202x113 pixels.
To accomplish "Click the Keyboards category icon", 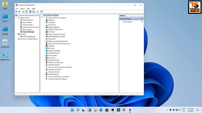I will click(47, 39).
